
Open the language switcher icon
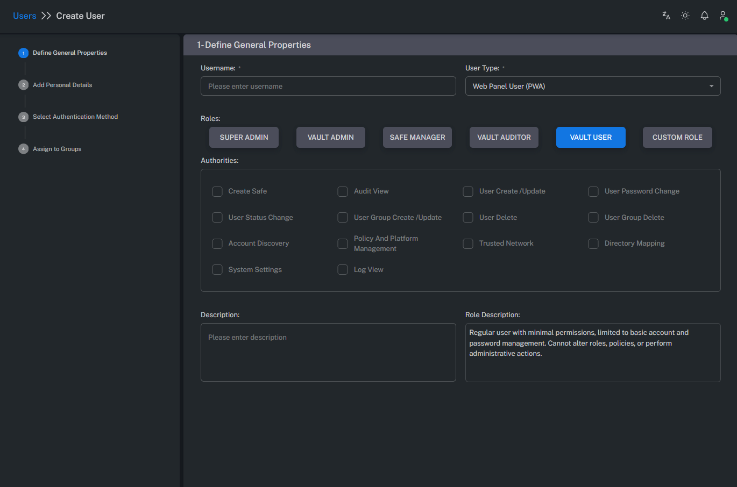point(666,16)
